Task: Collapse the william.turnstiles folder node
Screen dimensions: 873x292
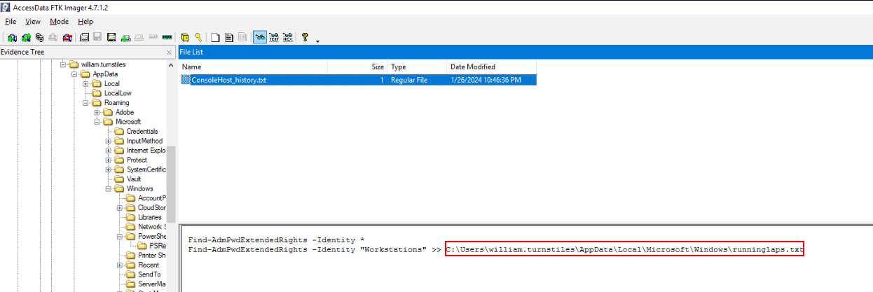Action: pyautogui.click(x=64, y=64)
